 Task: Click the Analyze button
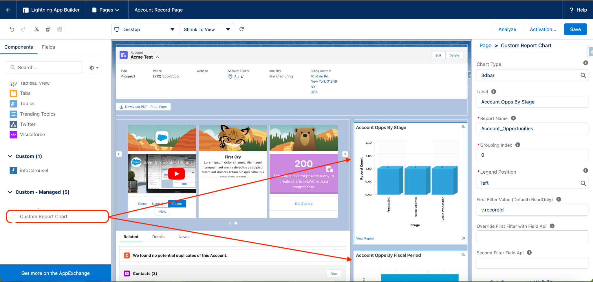507,29
